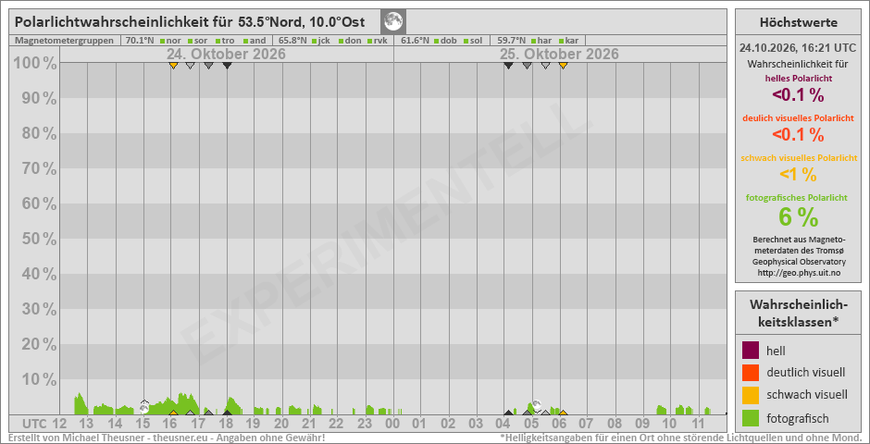Click the top orange triangle marker on 24 October

coord(173,66)
